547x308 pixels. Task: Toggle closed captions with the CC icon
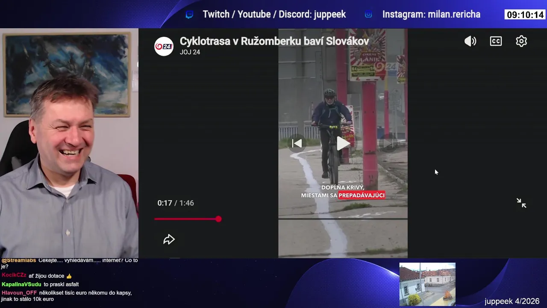(496, 41)
